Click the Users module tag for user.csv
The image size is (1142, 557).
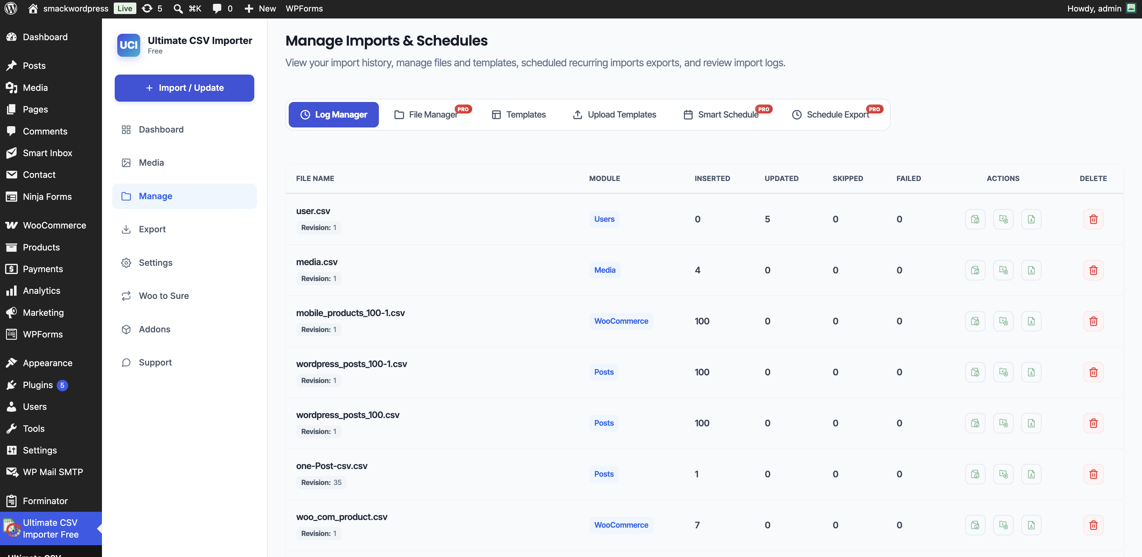(x=604, y=219)
